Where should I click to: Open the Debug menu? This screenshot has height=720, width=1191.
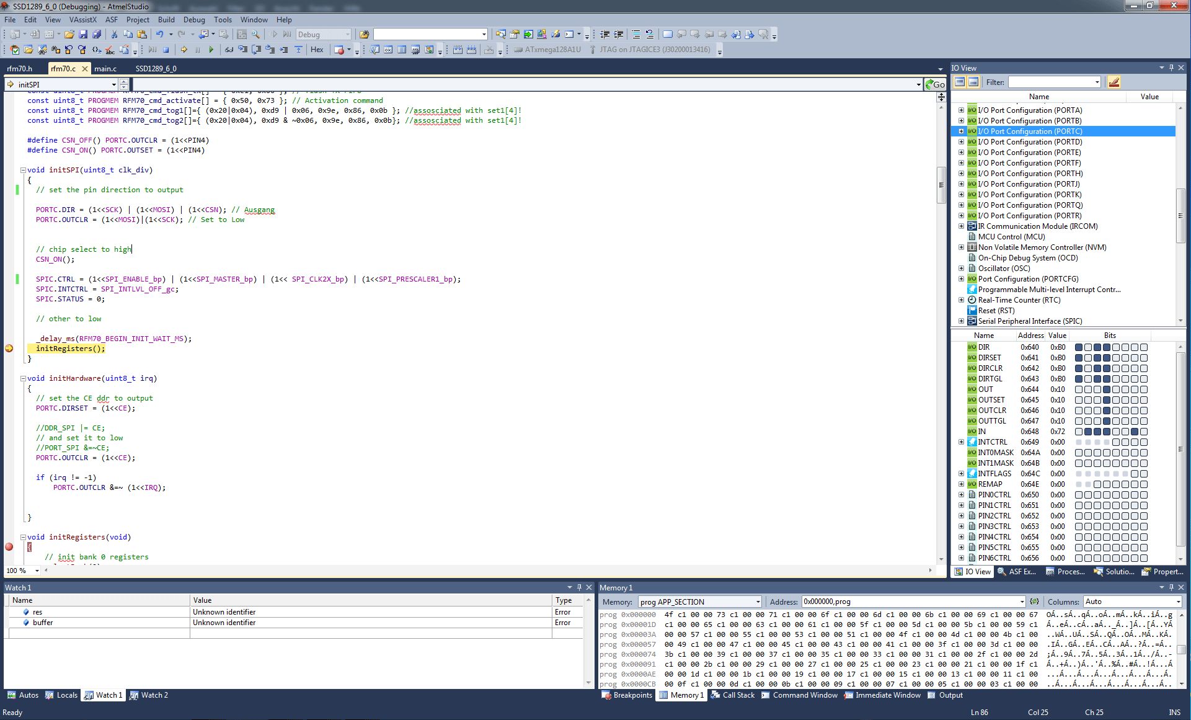(194, 20)
